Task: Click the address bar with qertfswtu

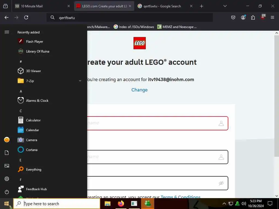Action: pyautogui.click(x=130, y=17)
